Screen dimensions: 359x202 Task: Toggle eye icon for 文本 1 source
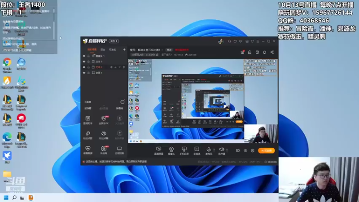(x=84, y=61)
